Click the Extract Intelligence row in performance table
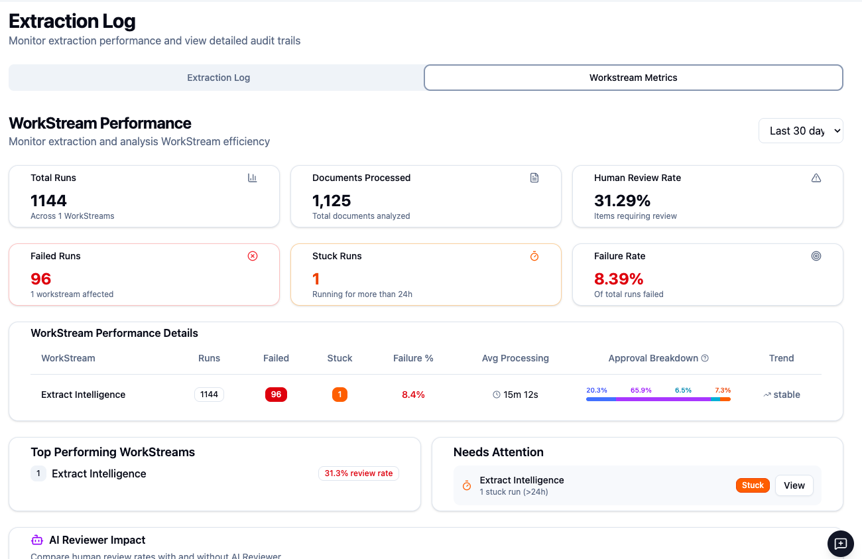This screenshot has height=559, width=862. [426, 395]
